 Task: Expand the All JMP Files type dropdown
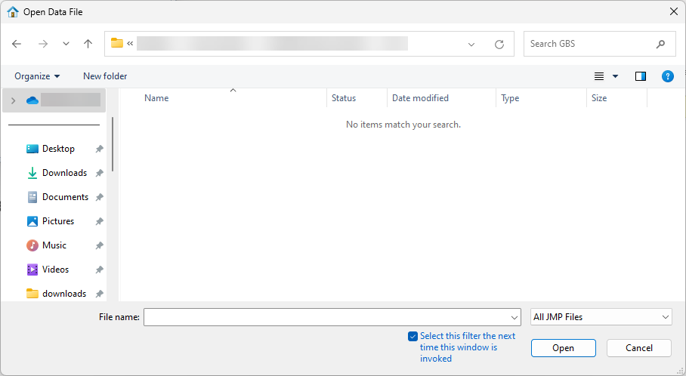pos(601,317)
